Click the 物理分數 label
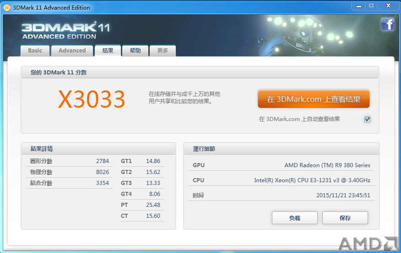 (41, 172)
